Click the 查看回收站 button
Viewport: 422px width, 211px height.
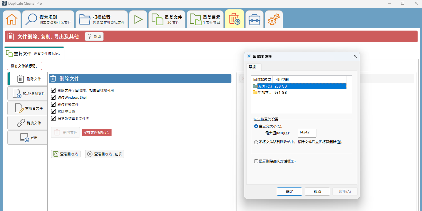[x=66, y=154]
